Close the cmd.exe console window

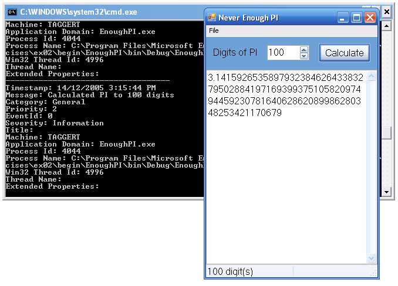pos(386,12)
